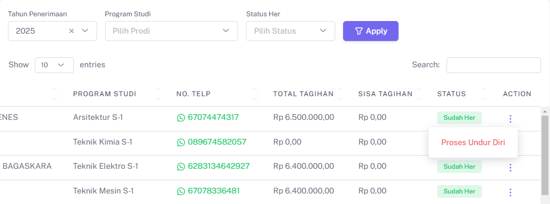
Task: Open action menu for Teknik Mesin S-1 row
Action: 510,192
